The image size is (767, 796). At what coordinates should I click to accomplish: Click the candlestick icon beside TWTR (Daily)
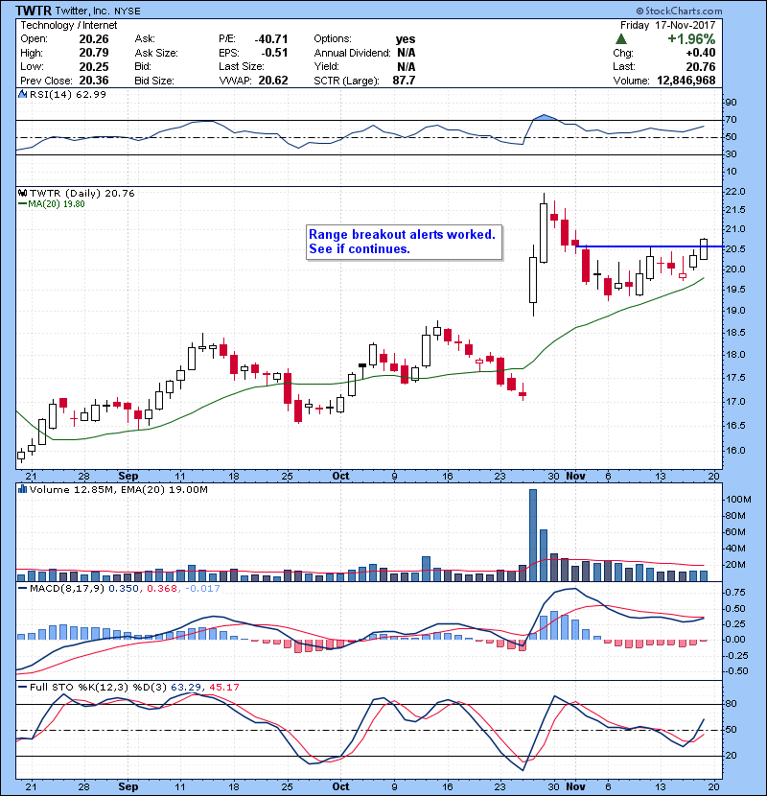pos(23,194)
